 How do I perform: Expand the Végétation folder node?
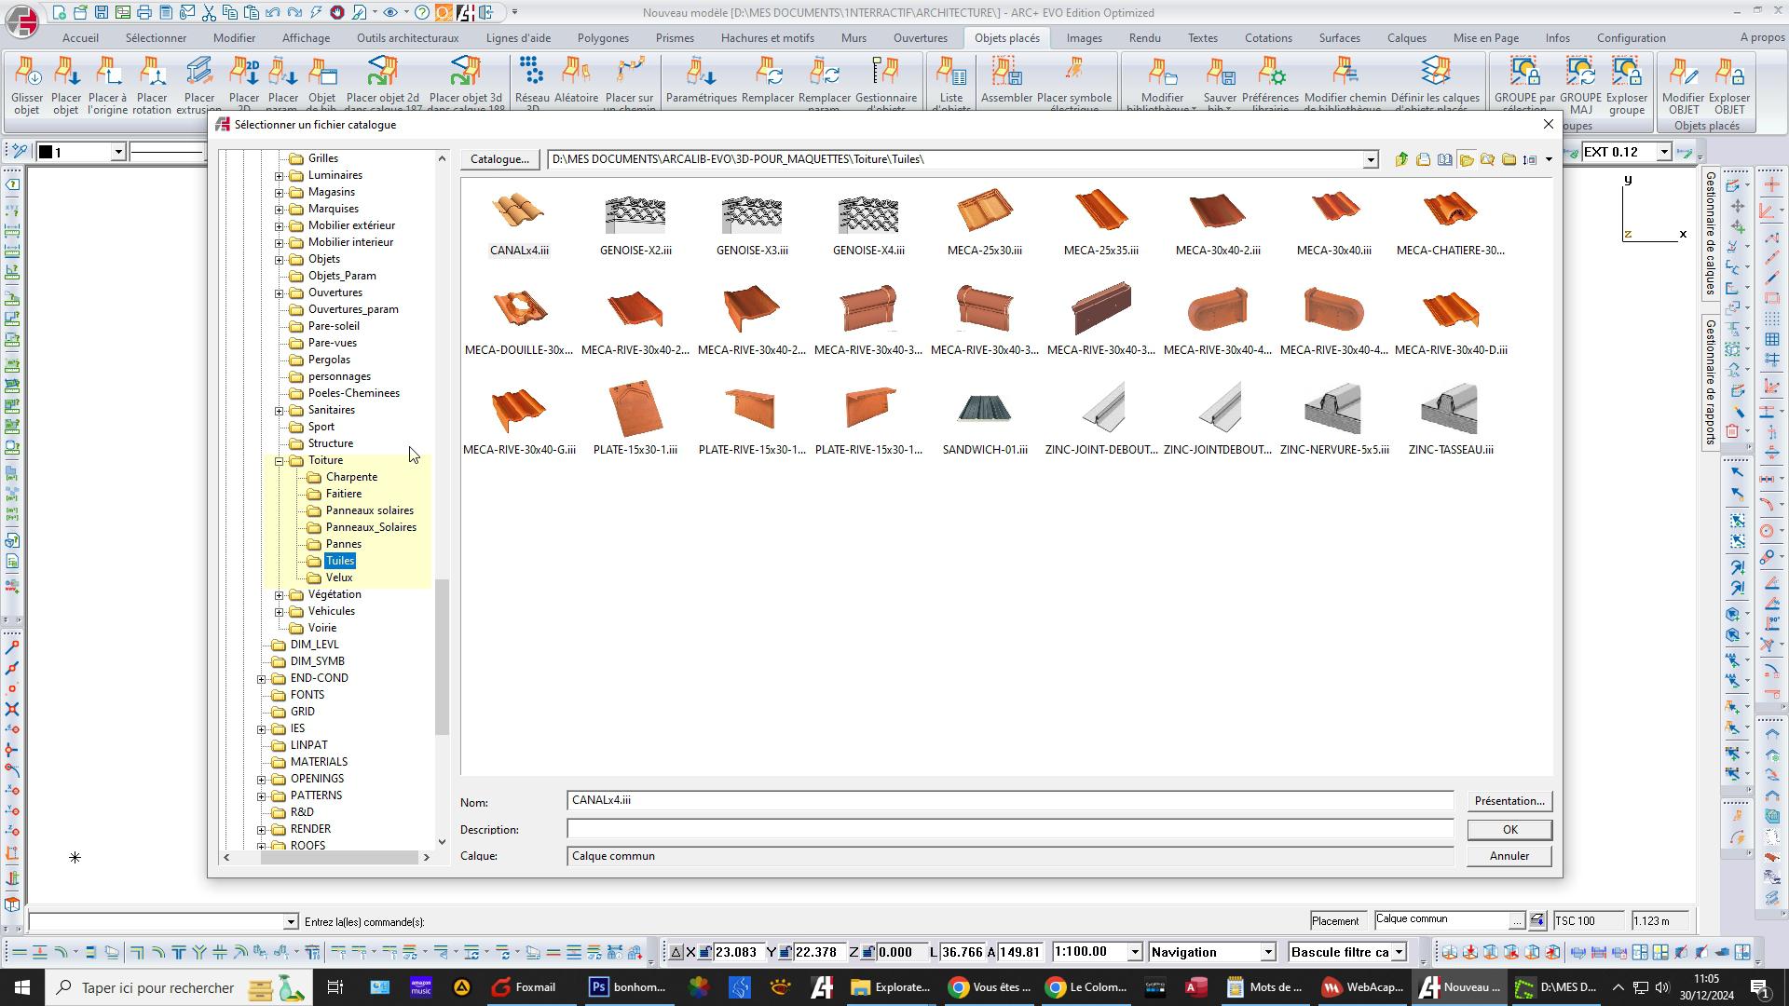279,595
